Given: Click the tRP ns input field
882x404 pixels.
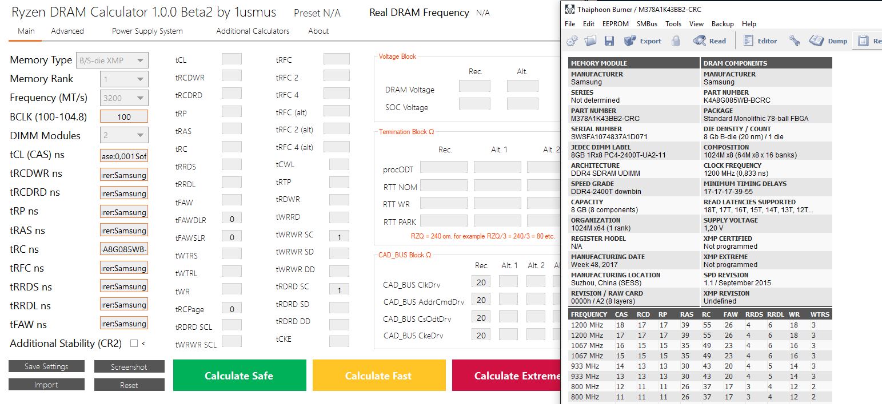Looking at the screenshot, I should (x=124, y=212).
